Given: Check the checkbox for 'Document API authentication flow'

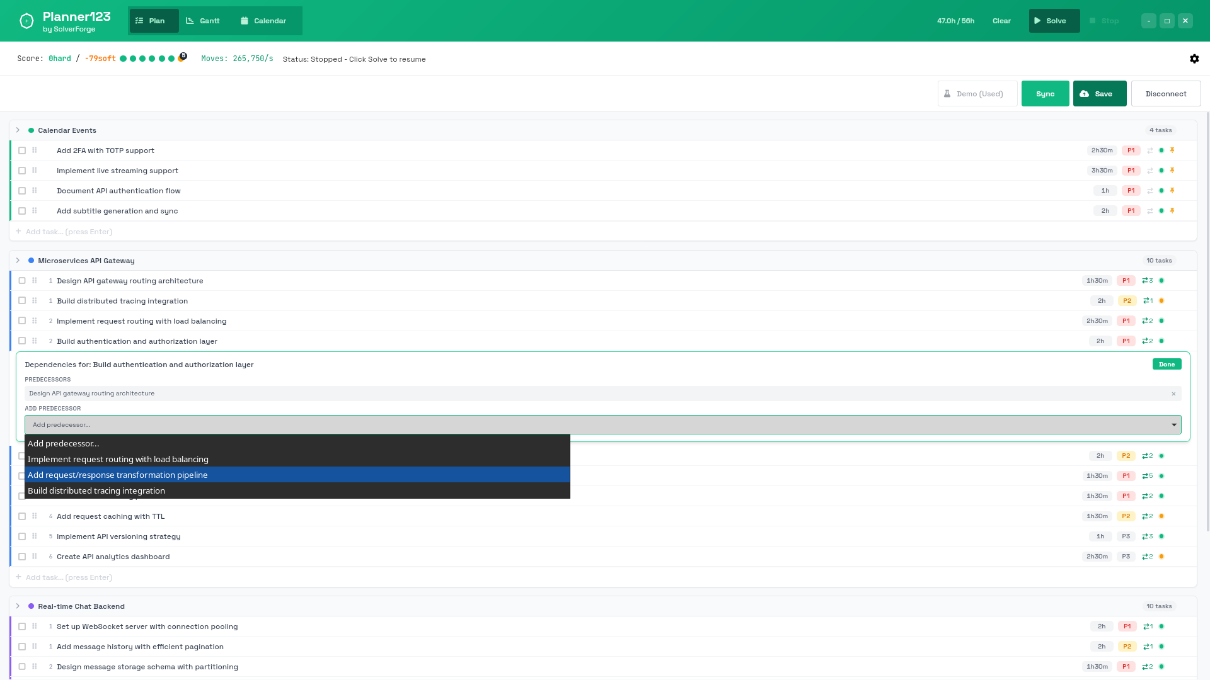Looking at the screenshot, I should (x=22, y=190).
